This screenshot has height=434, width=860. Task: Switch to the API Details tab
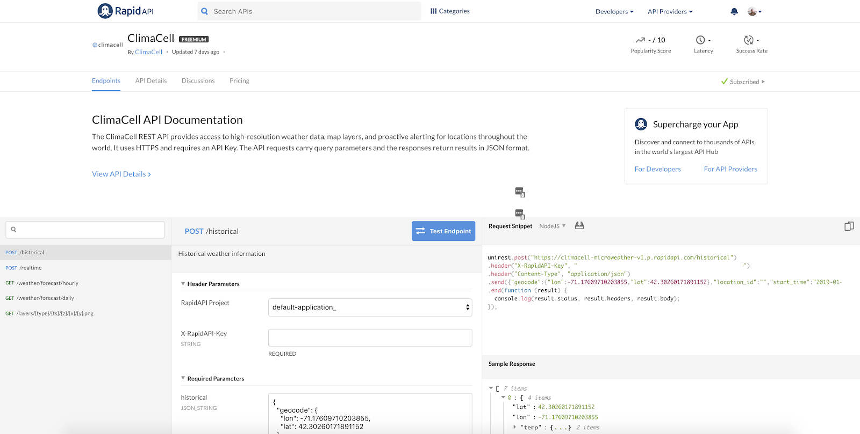click(x=151, y=81)
